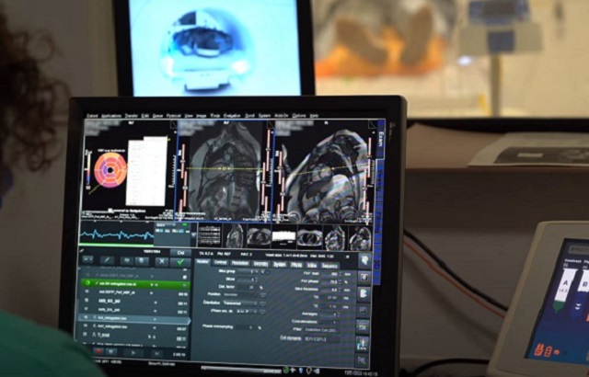Viewport: 589px width, 377px height.
Task: Click the FoV read stepper arrows
Action: 341,274
